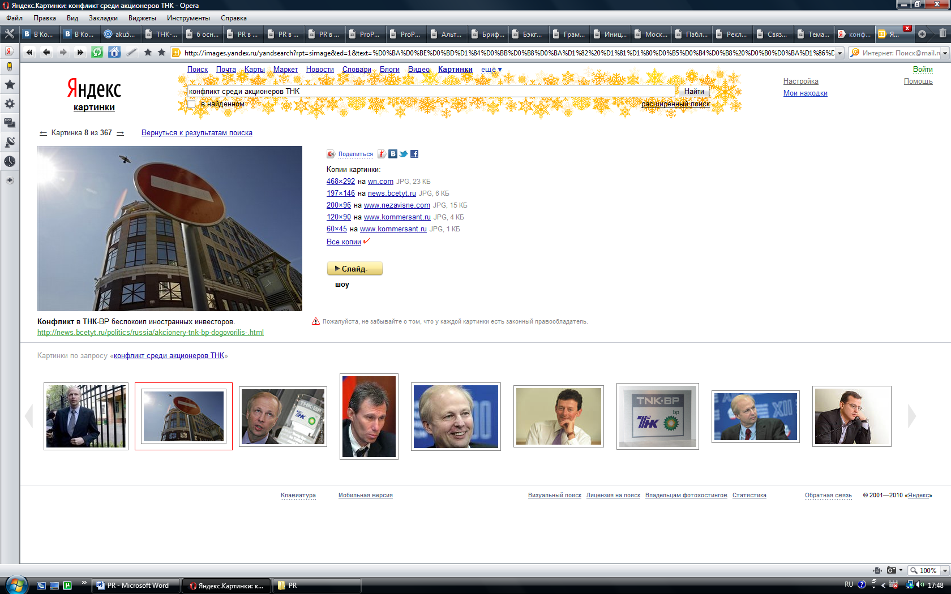This screenshot has height=594, width=951.
Task: Open the History clock panel in sidebar
Action: 10,161
